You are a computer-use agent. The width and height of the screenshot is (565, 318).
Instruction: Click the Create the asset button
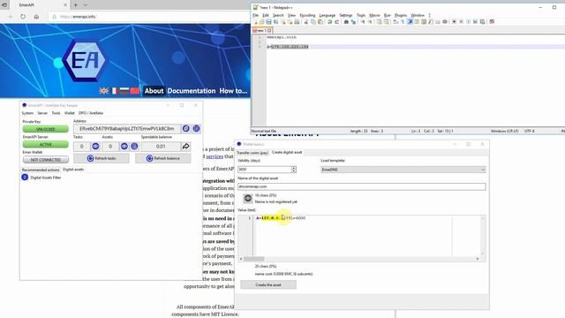268,284
